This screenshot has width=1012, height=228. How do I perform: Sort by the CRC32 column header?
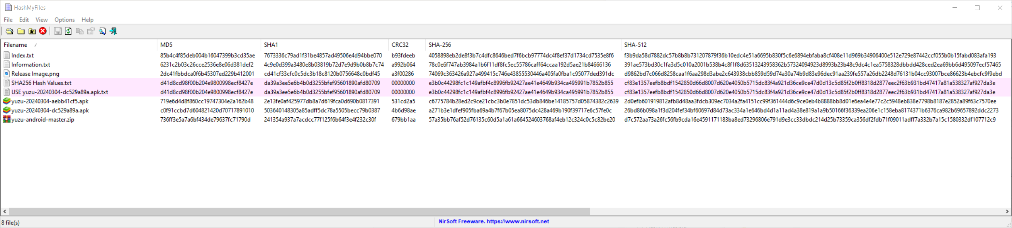click(x=407, y=45)
